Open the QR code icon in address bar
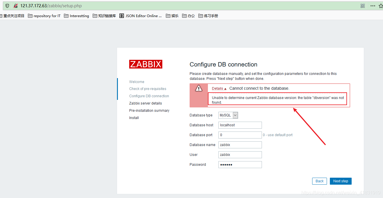Screen dimensions: 383x198 point(363,6)
